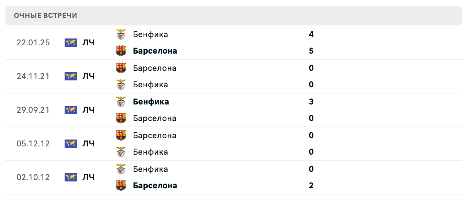Click the score 3 for Бенфика from 29.09.21
This screenshot has width=468, height=200.
click(311, 101)
